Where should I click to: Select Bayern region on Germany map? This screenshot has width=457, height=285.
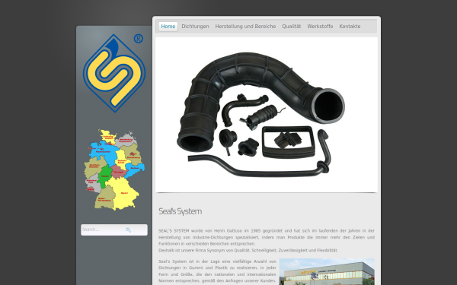[x=124, y=192]
